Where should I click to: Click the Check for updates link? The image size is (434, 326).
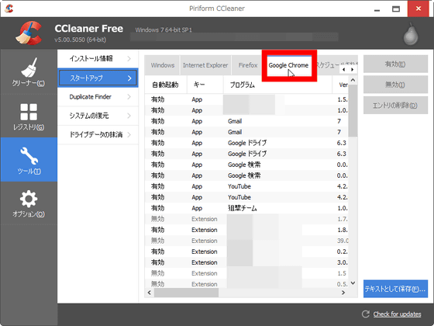[x=397, y=314]
